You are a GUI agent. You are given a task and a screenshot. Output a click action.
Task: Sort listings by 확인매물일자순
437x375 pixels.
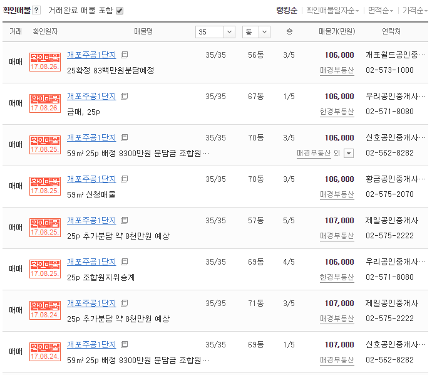pos(332,10)
